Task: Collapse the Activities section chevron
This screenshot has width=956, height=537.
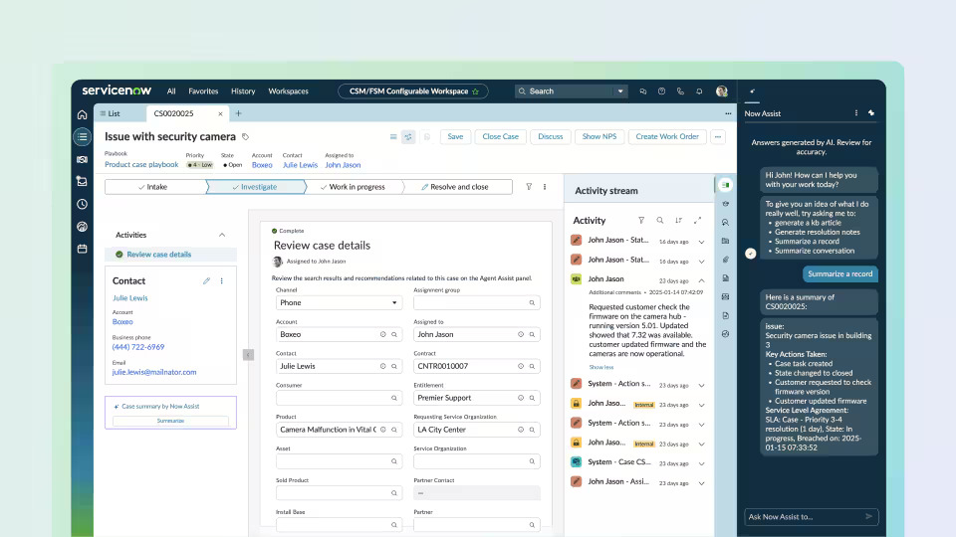Action: (221, 235)
